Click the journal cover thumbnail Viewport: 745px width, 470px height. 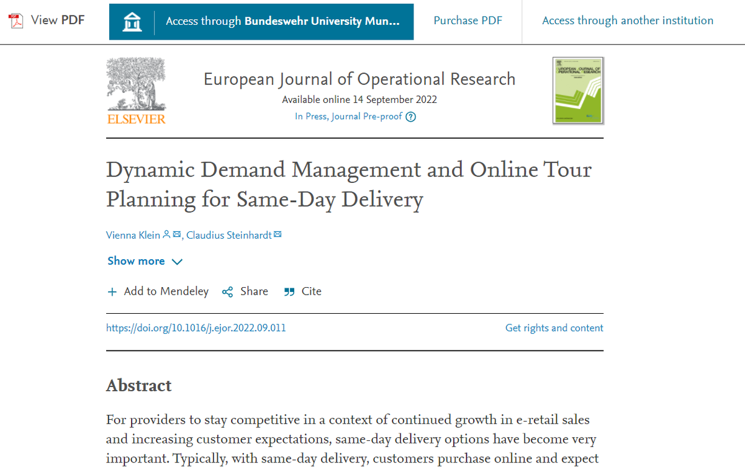(x=578, y=91)
